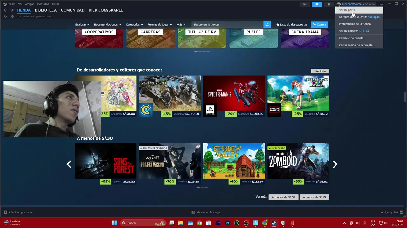The width and height of the screenshot is (407, 228).
Task: Select Cerrar sesión de la cuenta entry
Action: [359, 45]
